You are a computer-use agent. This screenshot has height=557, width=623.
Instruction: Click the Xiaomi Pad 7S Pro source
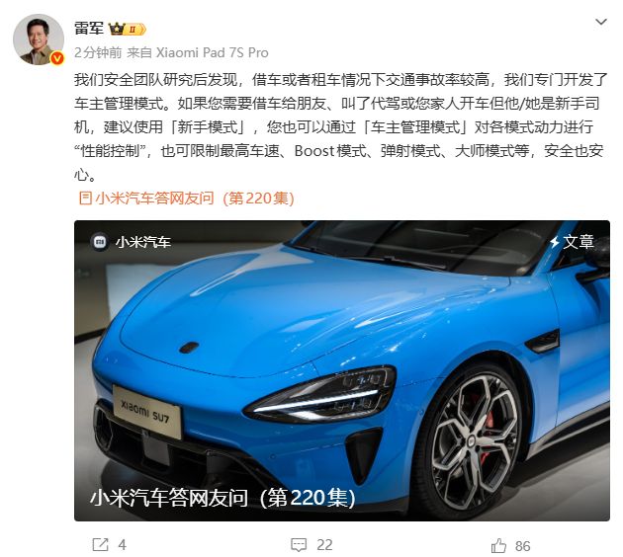213,52
